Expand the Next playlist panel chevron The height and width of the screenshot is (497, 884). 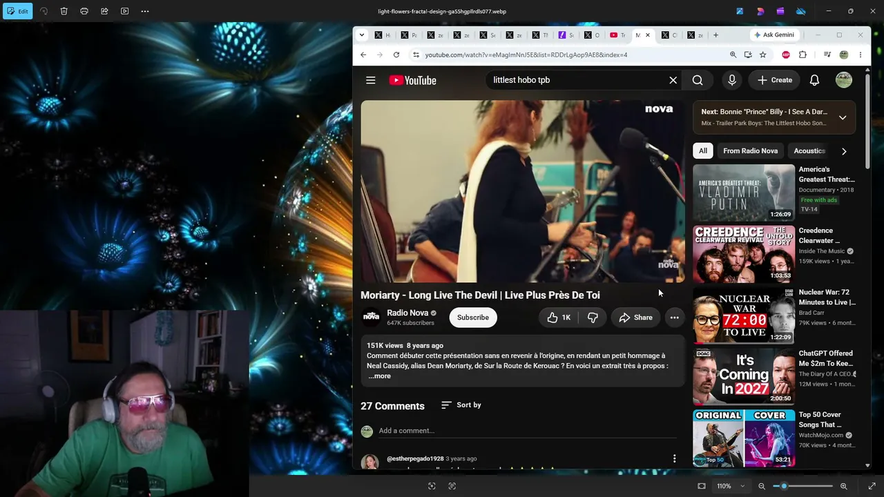click(x=843, y=117)
